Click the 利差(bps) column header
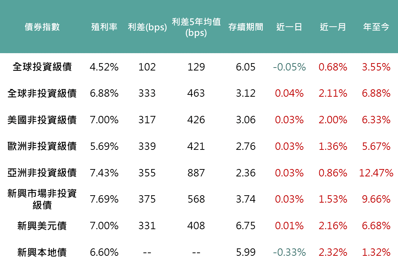The width and height of the screenshot is (398, 265). tap(147, 27)
